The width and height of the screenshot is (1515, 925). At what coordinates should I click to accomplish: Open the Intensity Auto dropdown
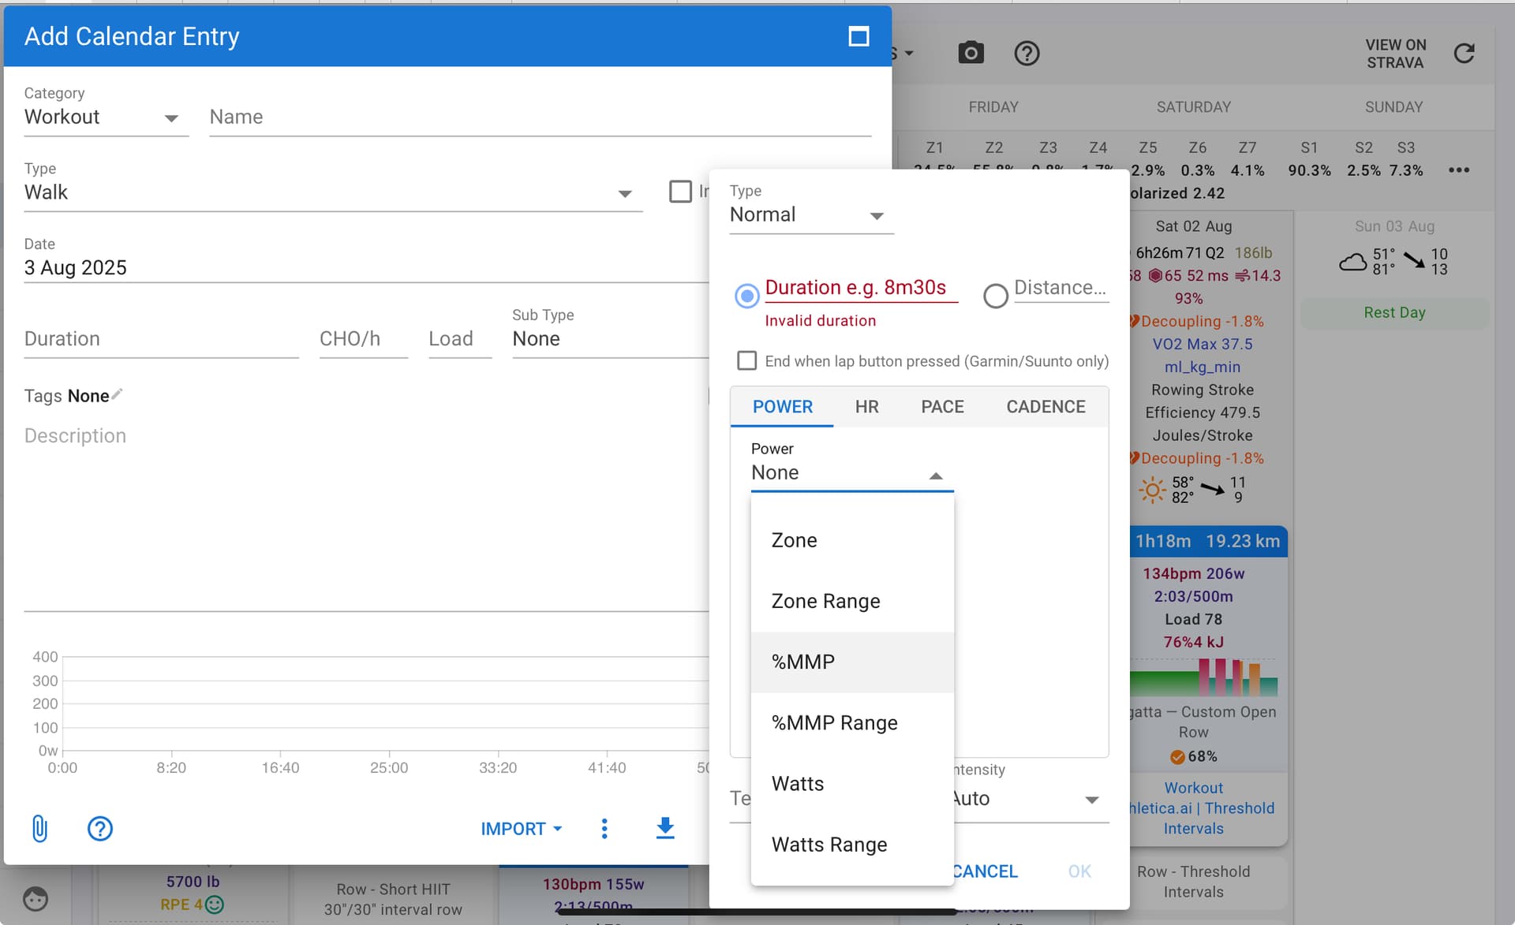point(1030,799)
